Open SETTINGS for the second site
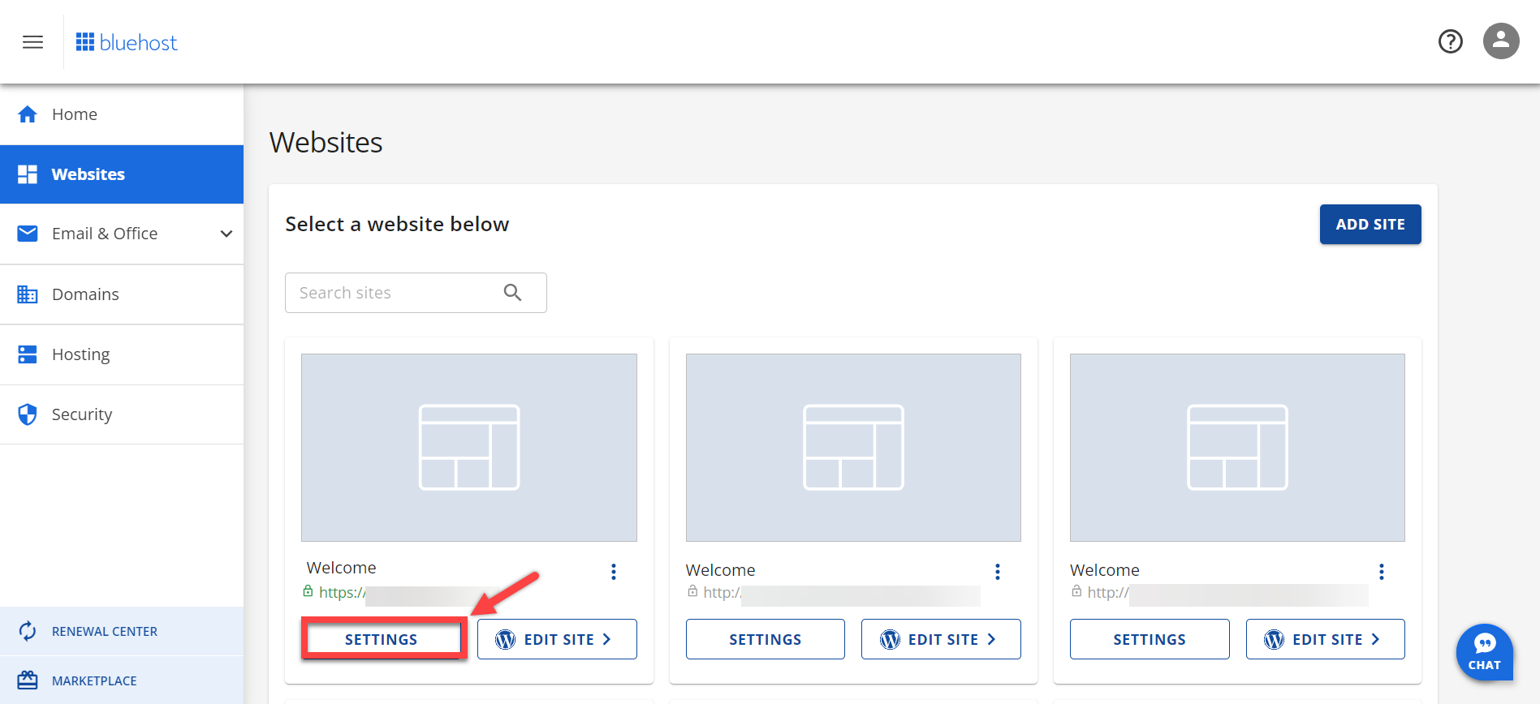The width and height of the screenshot is (1540, 704). tap(766, 639)
